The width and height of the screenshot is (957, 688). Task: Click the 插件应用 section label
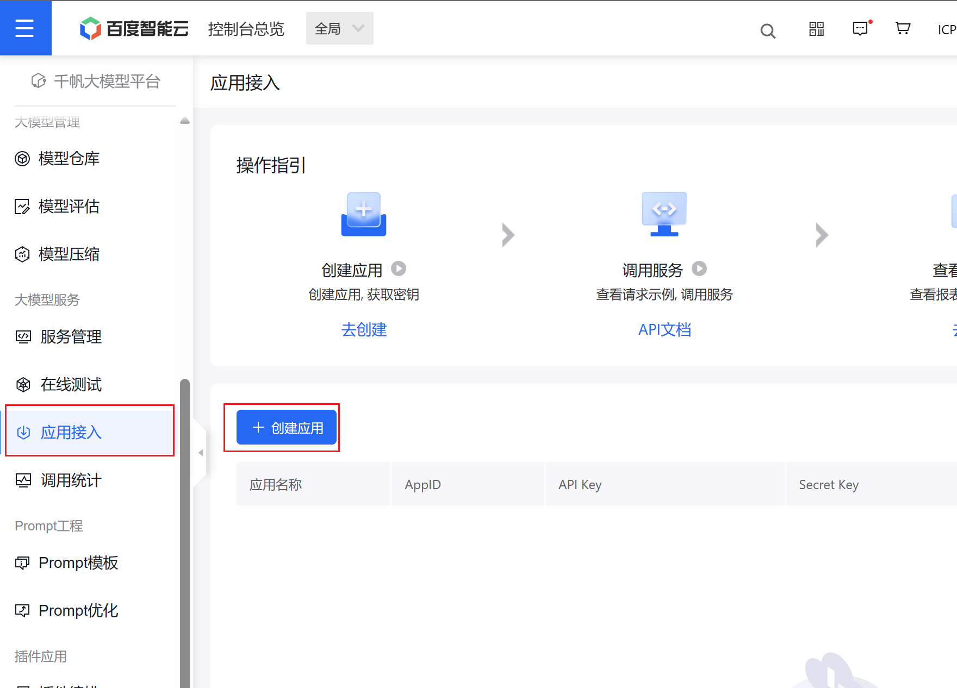pos(41,656)
